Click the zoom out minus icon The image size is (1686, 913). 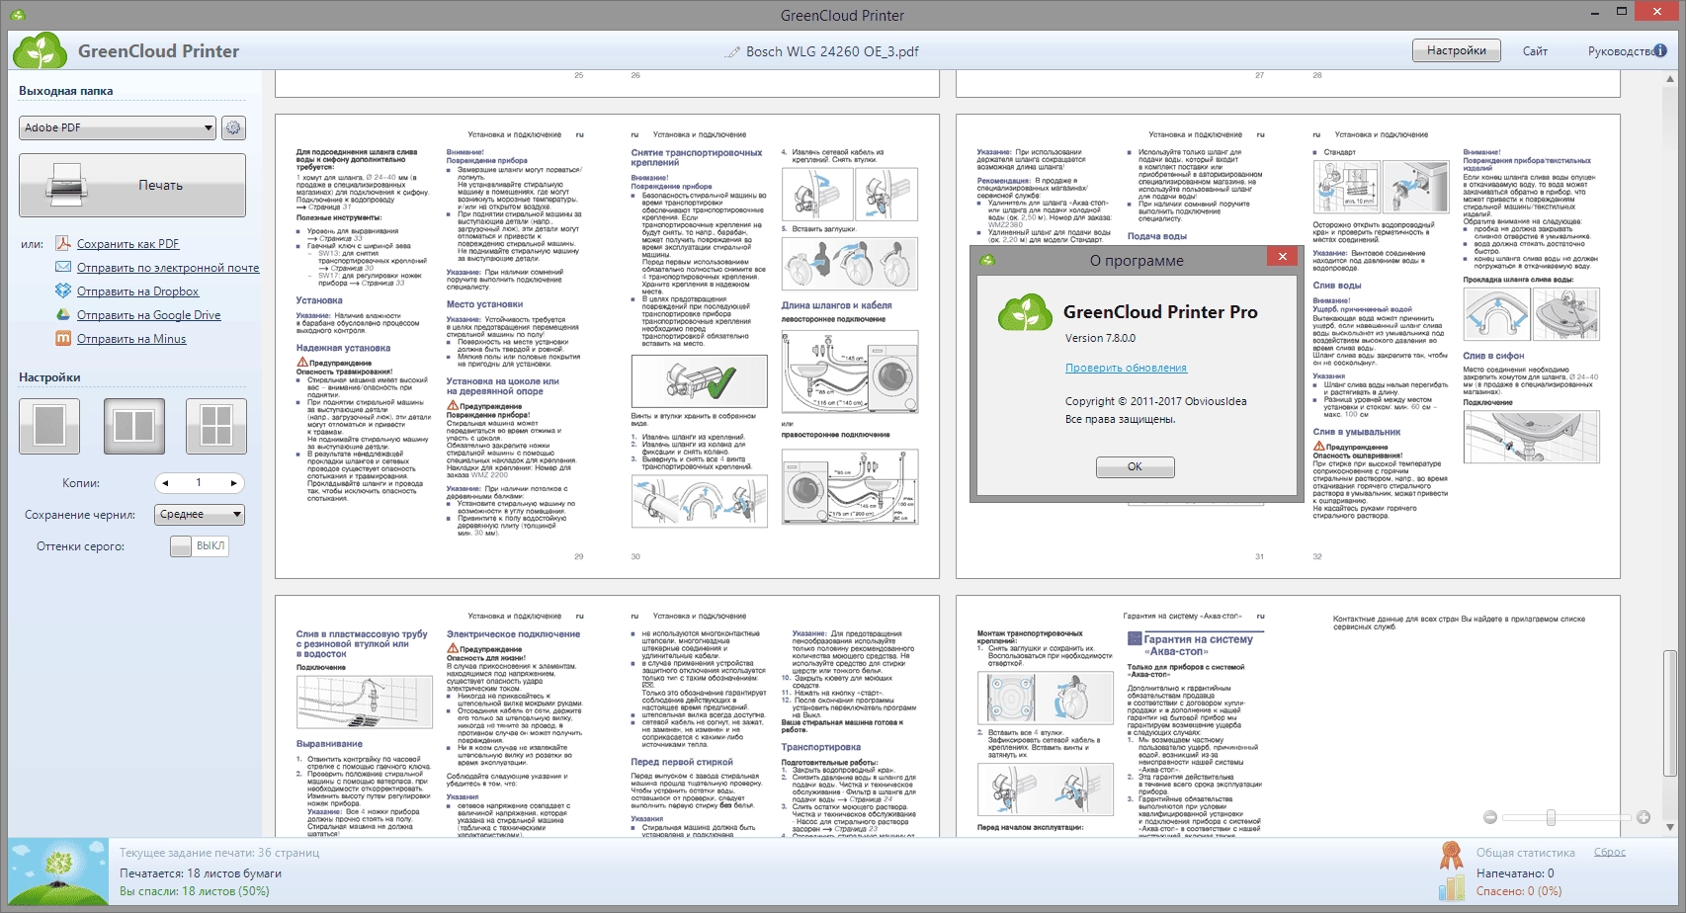point(1490,817)
